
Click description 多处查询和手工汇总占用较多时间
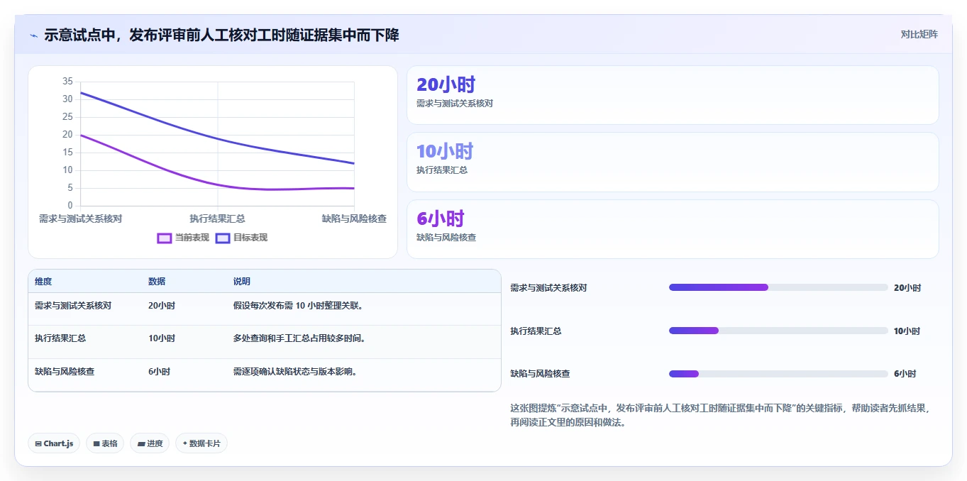(299, 338)
